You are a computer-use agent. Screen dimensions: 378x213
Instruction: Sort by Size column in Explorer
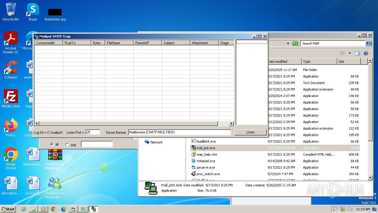point(349,62)
